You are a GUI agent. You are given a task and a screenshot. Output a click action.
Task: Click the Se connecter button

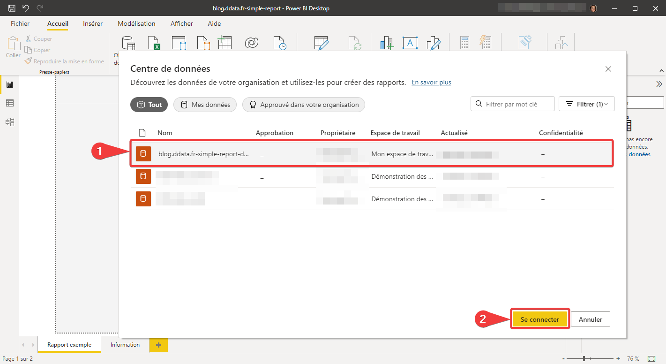pyautogui.click(x=540, y=319)
